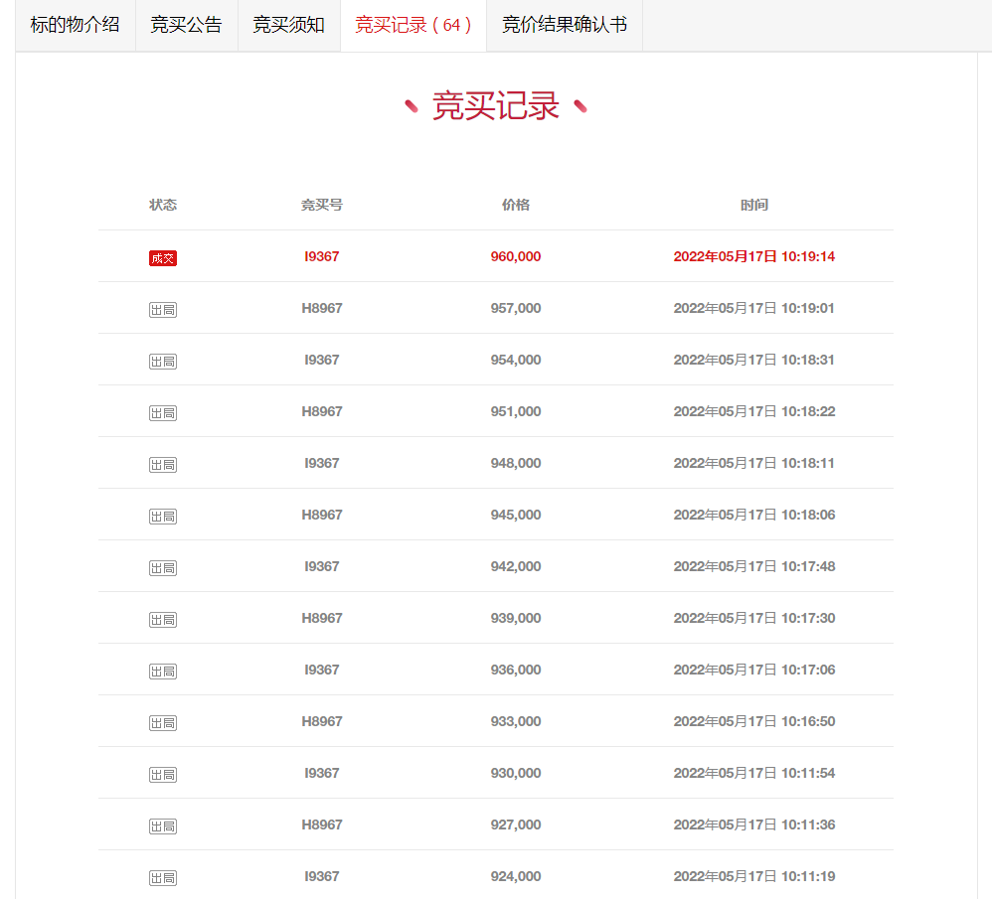Click 出局 badge in 930,000 row
This screenshot has height=899, width=992.
click(163, 775)
